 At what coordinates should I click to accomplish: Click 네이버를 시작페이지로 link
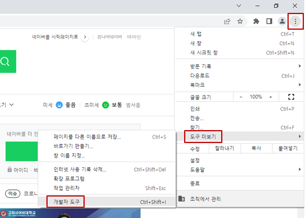(x=55, y=37)
